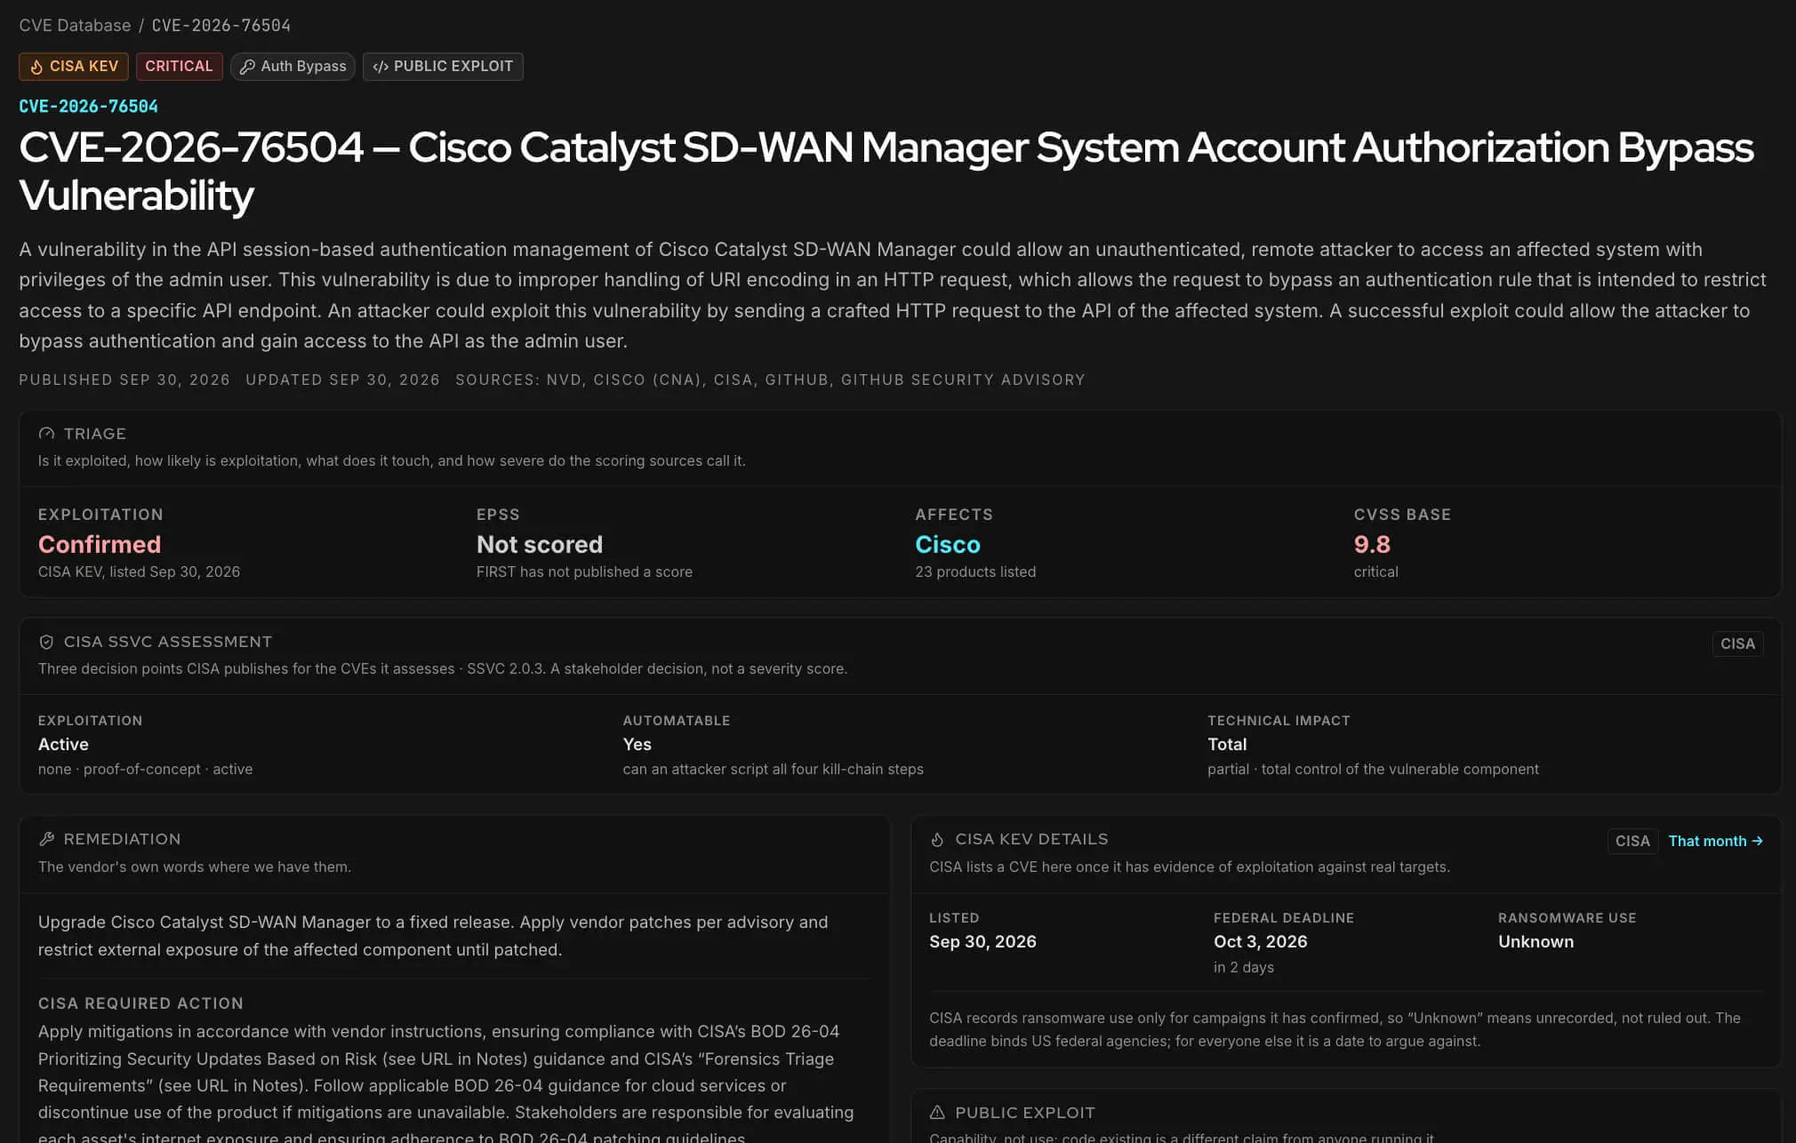
Task: Click the shield icon beside CISA SSVC ASSESSMENT
Action: click(46, 642)
